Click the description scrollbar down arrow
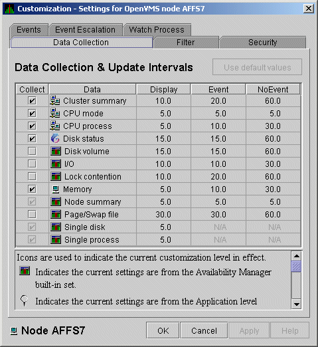 click(296, 304)
